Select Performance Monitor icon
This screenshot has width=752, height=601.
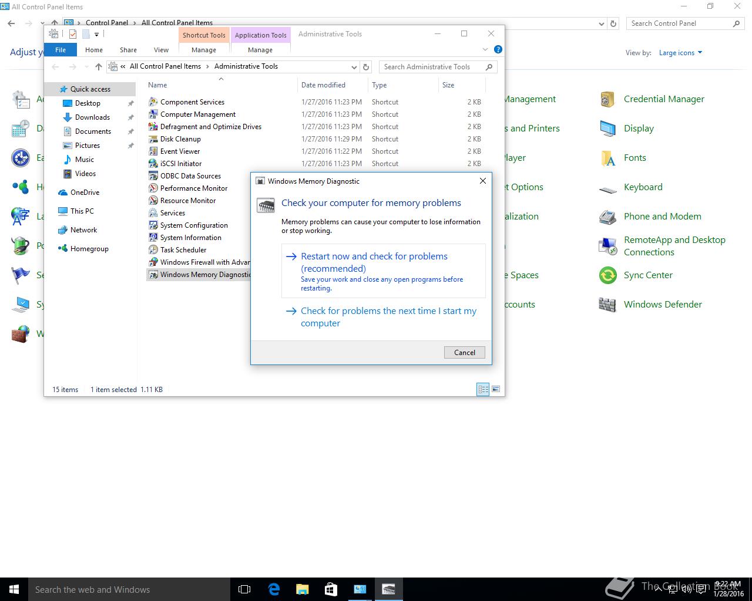tap(153, 188)
